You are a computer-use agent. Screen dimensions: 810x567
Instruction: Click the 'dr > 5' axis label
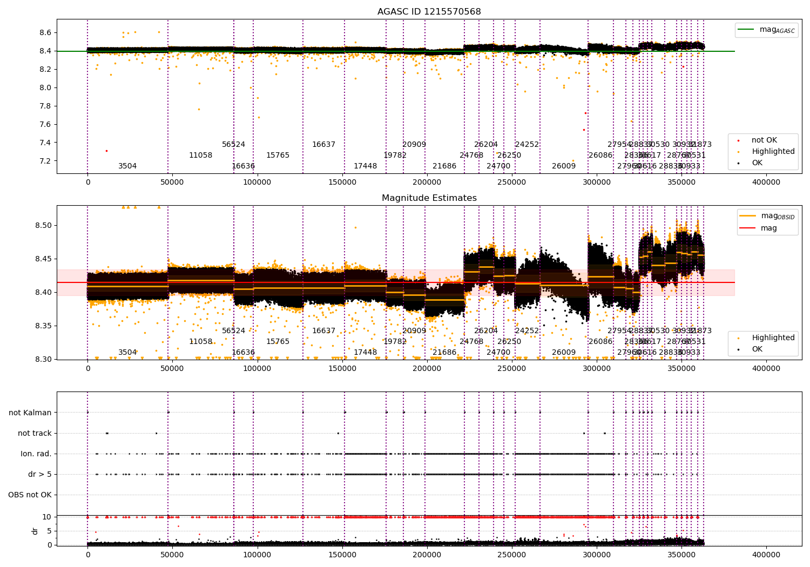click(40, 475)
